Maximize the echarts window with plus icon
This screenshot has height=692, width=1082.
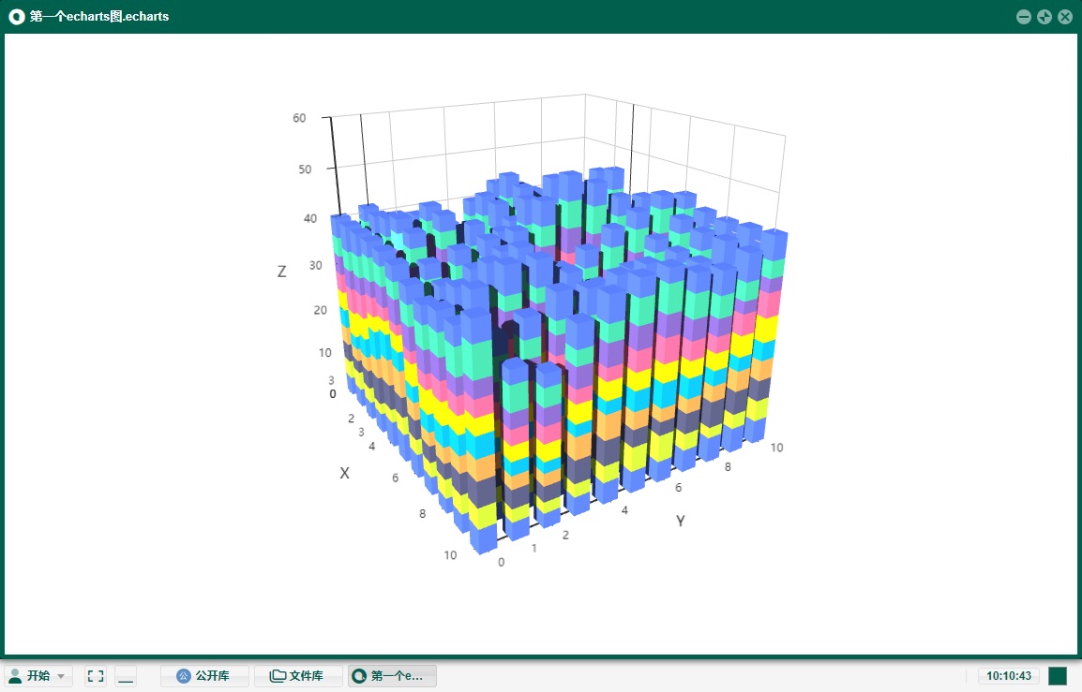pos(1044,17)
